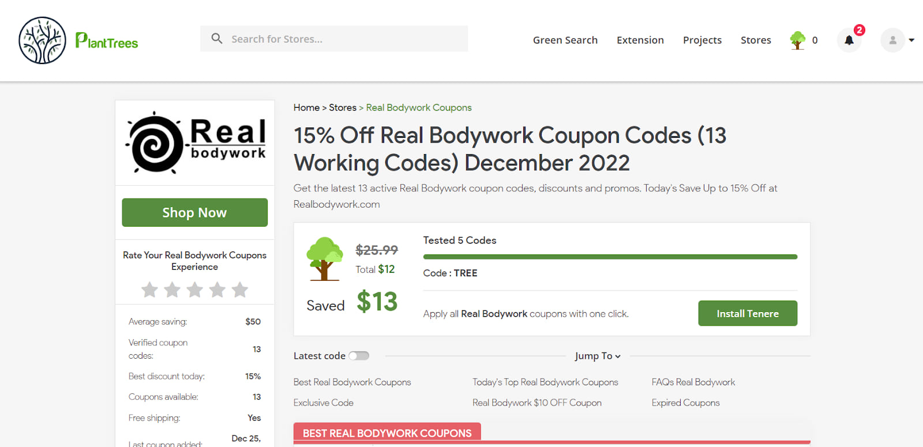Image resolution: width=923 pixels, height=447 pixels.
Task: Click the savings tree illustration
Action: tap(325, 259)
